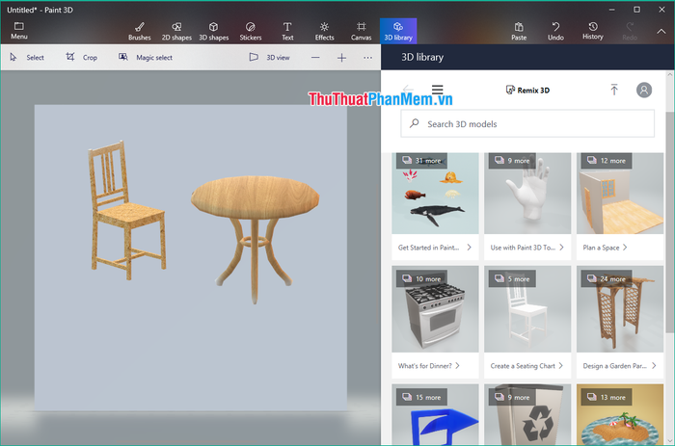The image size is (675, 446).
Task: Click the 13 more badge
Action: click(x=607, y=397)
